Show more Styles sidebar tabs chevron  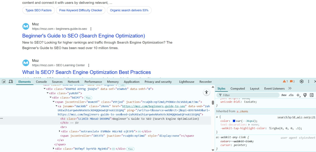(x=290, y=88)
